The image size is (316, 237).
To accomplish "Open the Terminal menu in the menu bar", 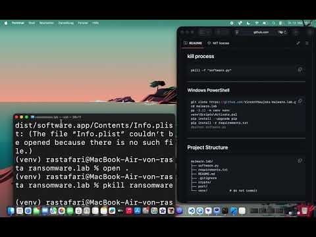I will click(x=18, y=23).
